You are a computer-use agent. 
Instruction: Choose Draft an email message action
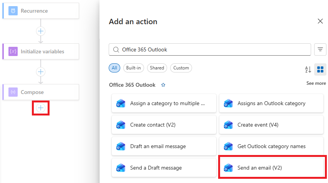coord(164,147)
